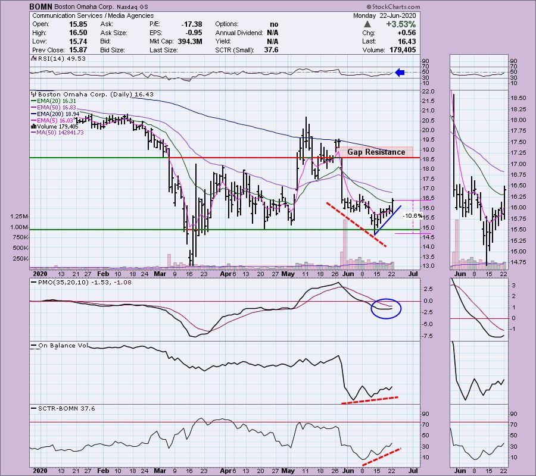
Task: Click the High value 16.50
Action: click(x=78, y=33)
